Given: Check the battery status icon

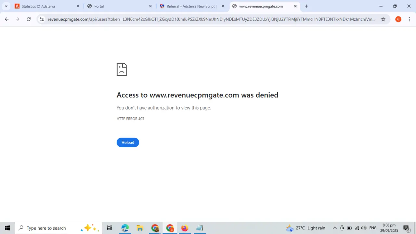Looking at the screenshot, I should (x=349, y=228).
